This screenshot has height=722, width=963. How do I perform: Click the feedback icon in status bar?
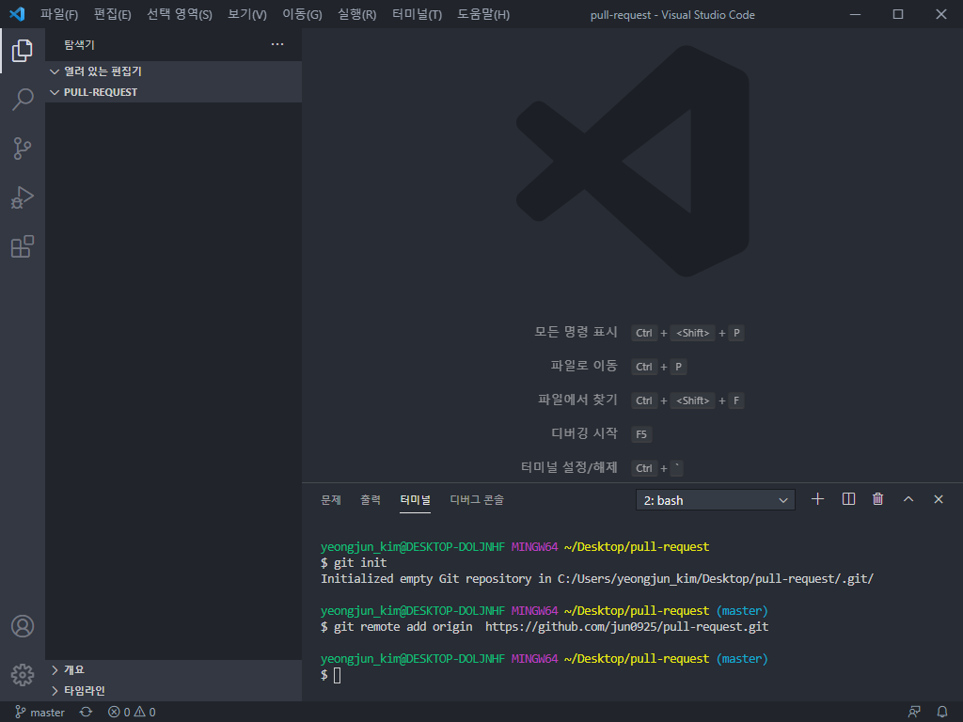coord(914,713)
